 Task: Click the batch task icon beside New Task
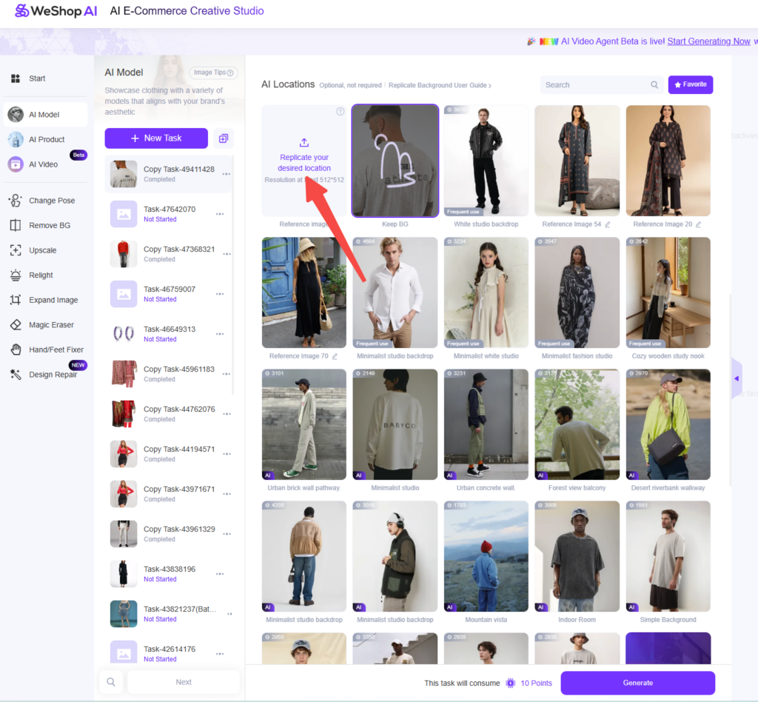coord(223,138)
